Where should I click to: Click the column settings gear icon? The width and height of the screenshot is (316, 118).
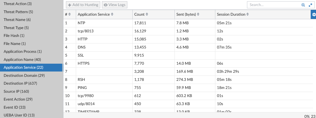[x=314, y=14]
